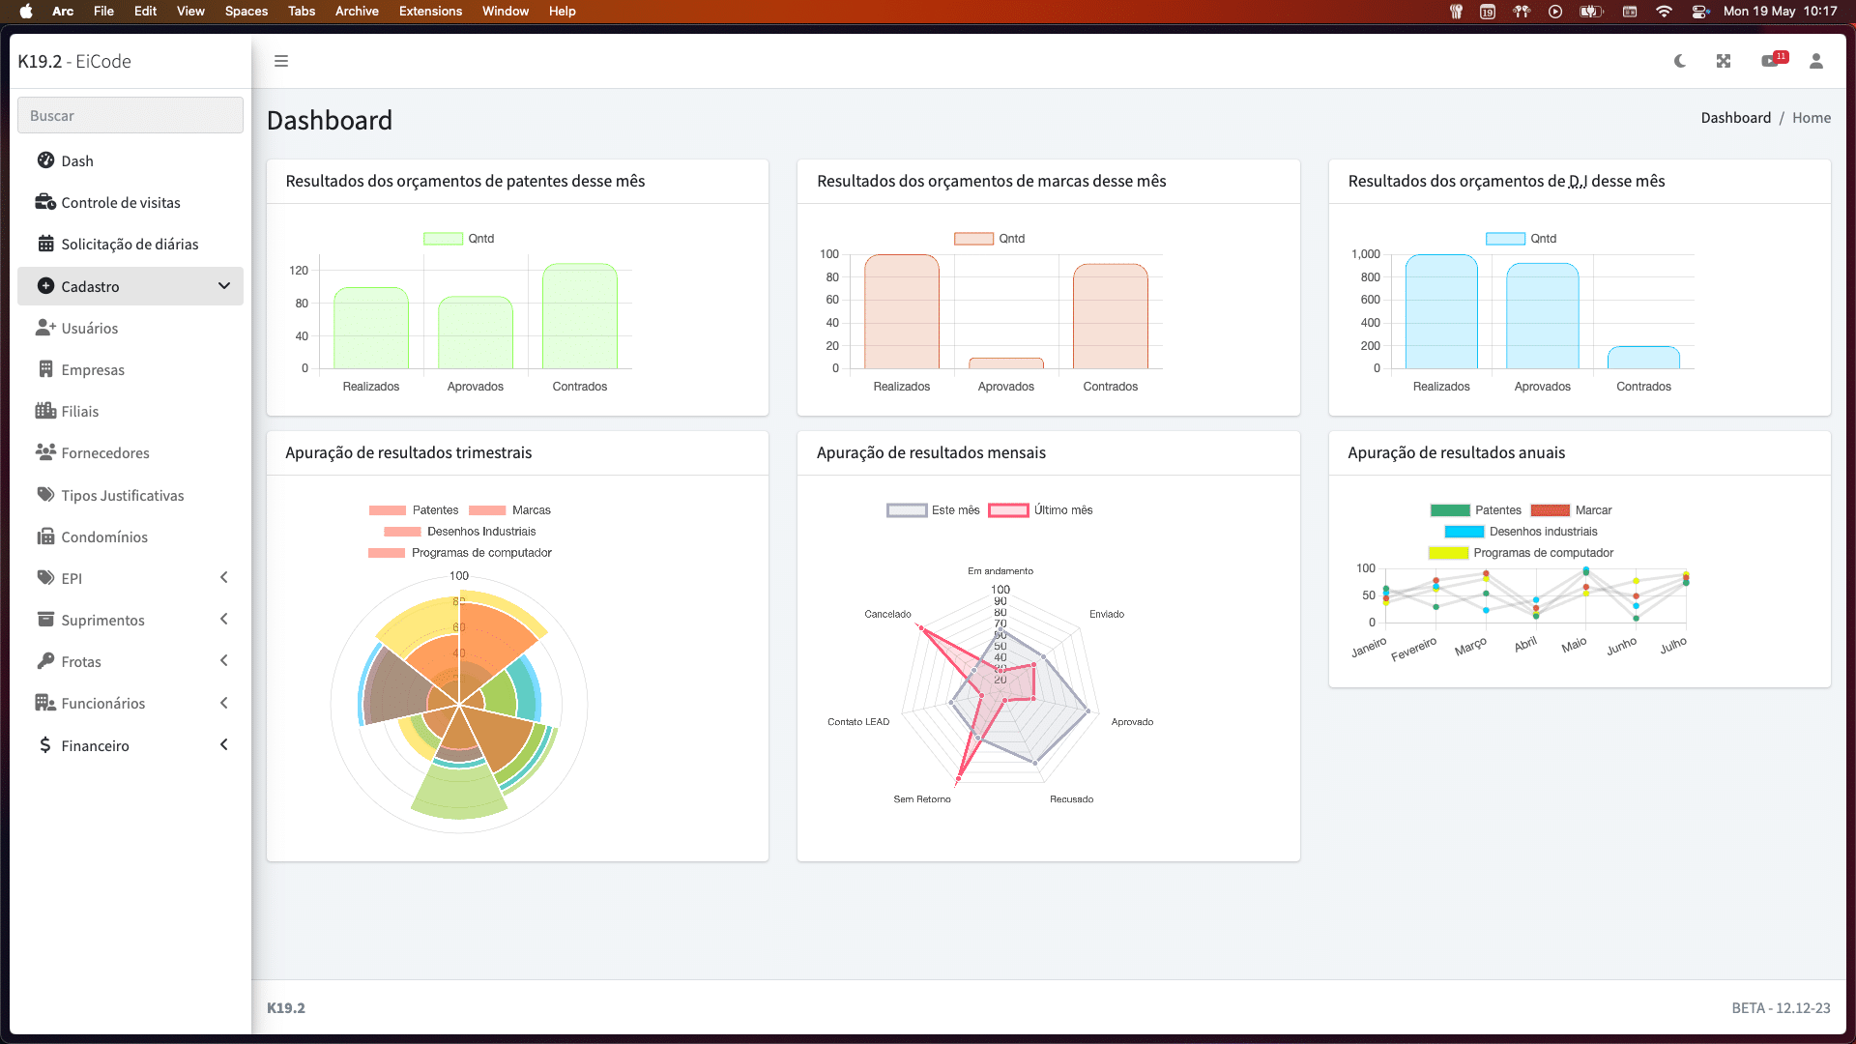Collapse the Cadastro menu chevron
This screenshot has height=1044, width=1856.
[x=224, y=286]
